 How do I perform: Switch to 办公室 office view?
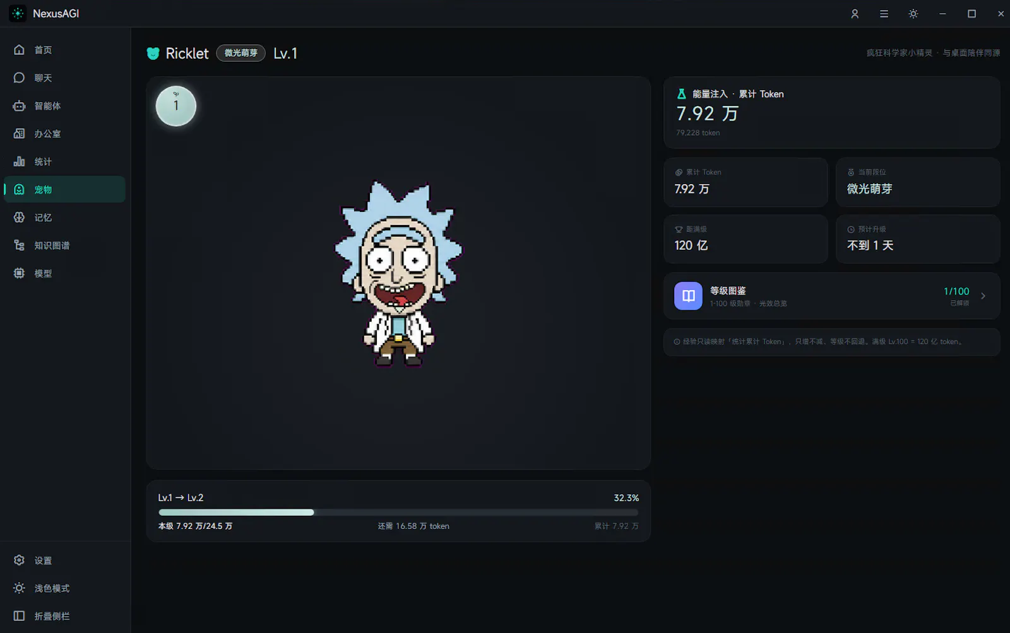click(x=64, y=134)
